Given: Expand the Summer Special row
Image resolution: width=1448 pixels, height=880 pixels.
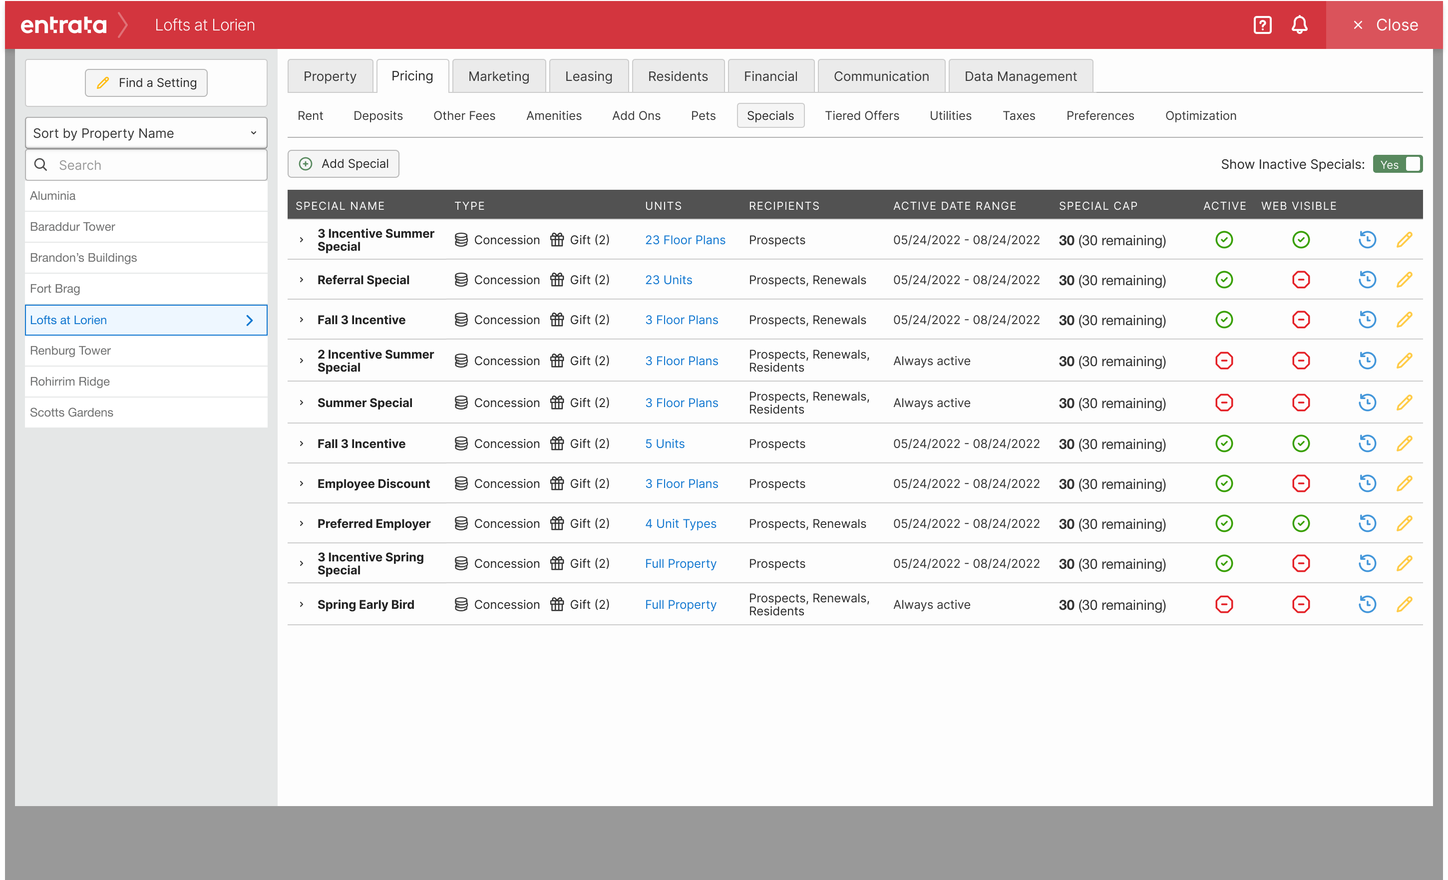Looking at the screenshot, I should point(302,403).
